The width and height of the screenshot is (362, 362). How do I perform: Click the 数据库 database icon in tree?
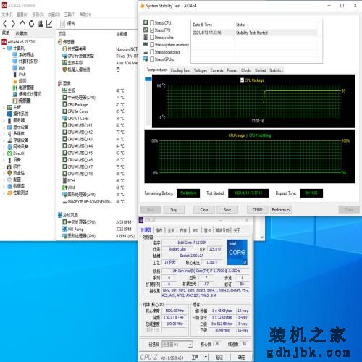pyautogui.click(x=9, y=186)
